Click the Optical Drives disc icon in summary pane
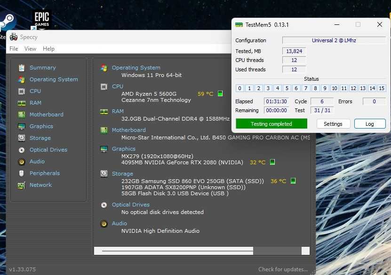The image size is (391, 275). click(104, 205)
